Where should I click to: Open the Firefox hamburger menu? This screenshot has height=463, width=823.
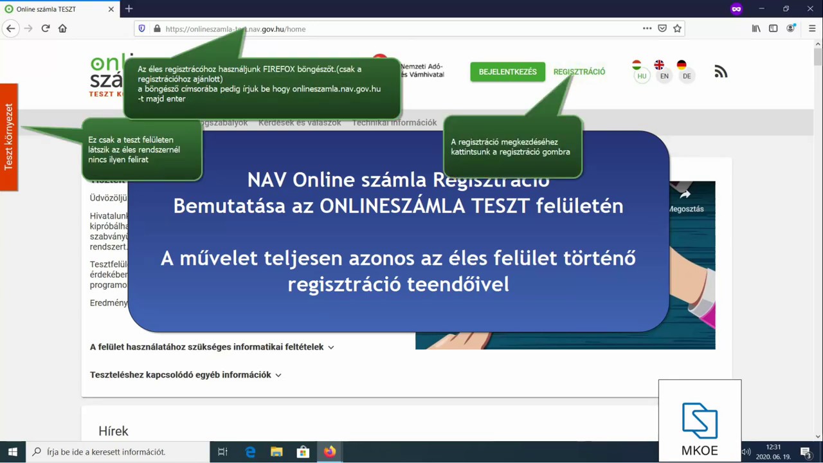[x=812, y=28]
